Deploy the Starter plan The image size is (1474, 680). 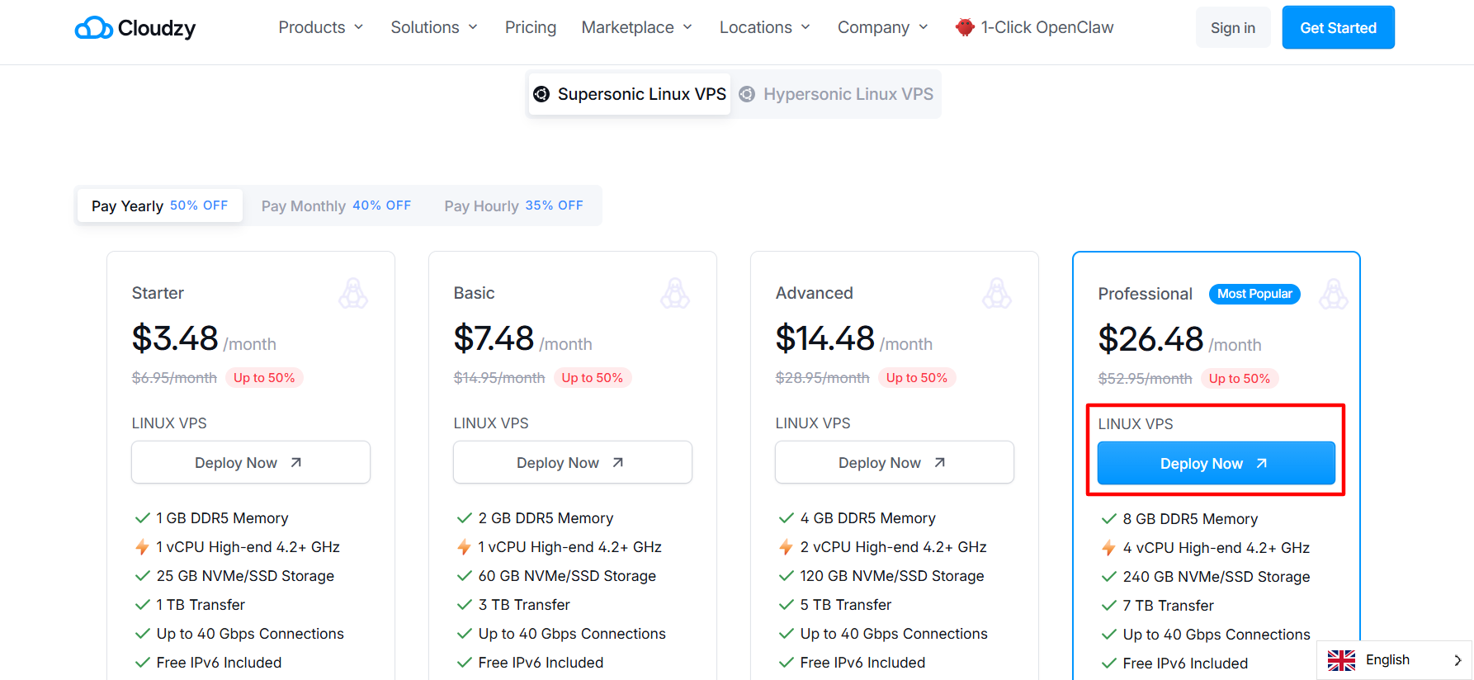251,462
